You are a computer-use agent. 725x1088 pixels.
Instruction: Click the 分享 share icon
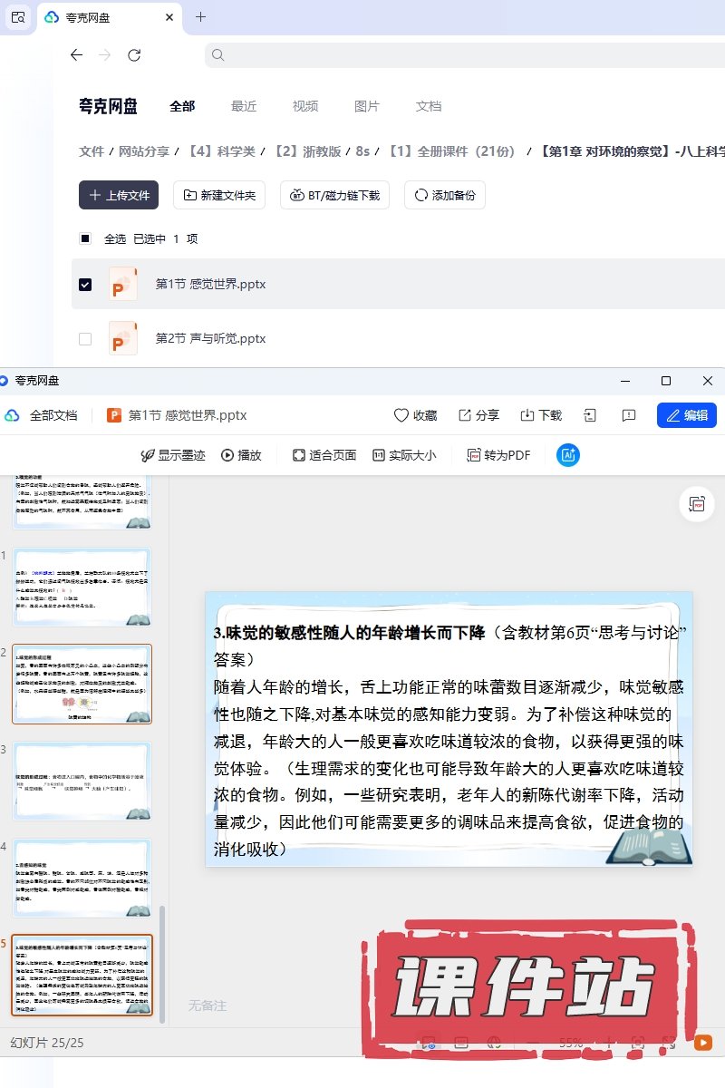(478, 415)
